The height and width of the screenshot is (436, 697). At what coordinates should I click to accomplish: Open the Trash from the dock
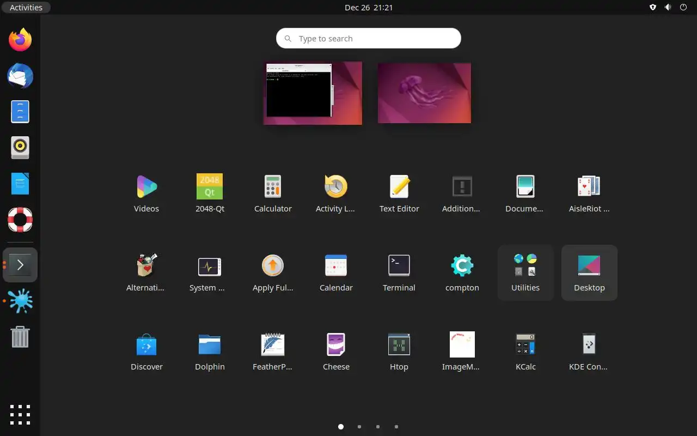[20, 337]
